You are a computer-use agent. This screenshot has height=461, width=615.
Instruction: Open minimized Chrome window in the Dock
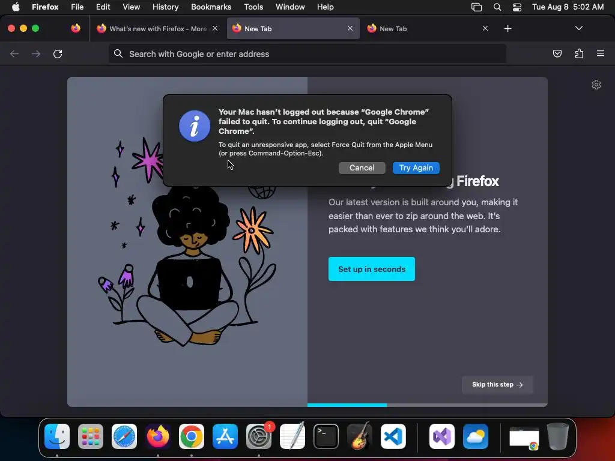(524, 438)
